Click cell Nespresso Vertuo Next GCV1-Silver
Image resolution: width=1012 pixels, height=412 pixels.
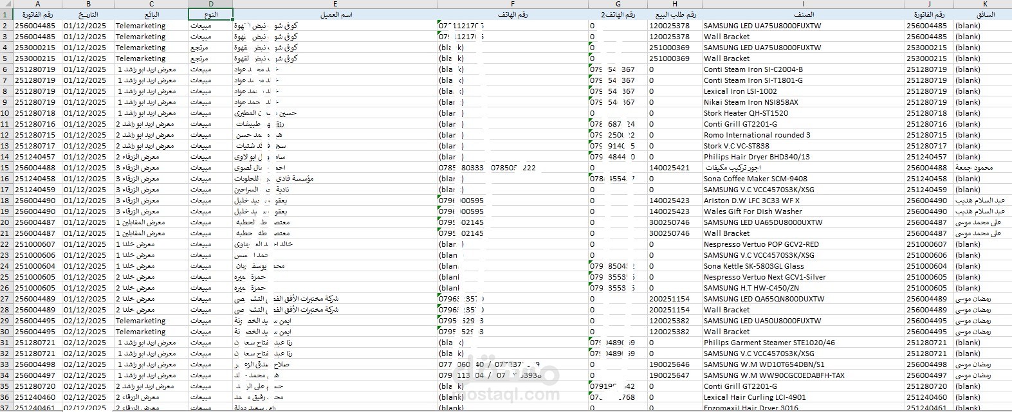tap(804, 277)
